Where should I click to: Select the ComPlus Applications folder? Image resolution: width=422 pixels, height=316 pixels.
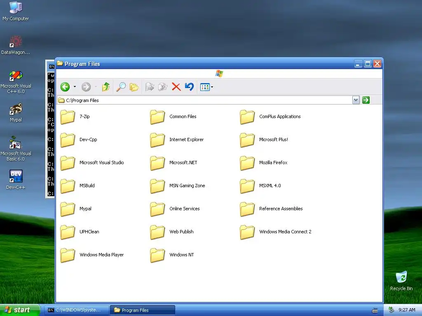[x=270, y=117]
